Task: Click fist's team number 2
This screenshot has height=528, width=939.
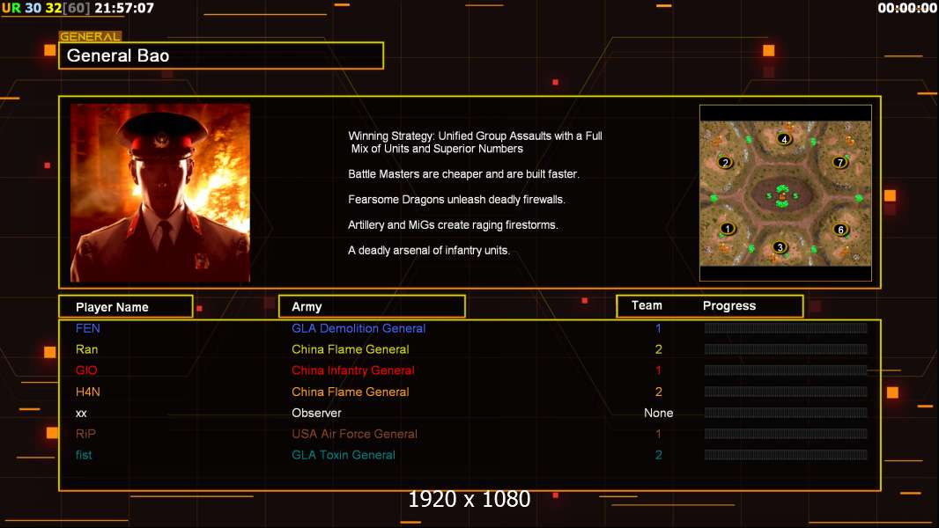Action: click(x=658, y=455)
